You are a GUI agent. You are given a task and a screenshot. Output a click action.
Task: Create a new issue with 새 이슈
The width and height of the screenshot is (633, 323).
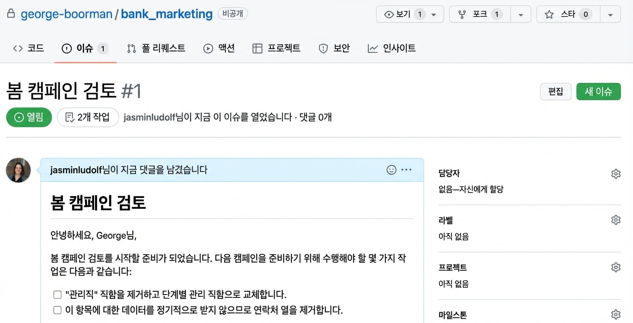pos(598,91)
